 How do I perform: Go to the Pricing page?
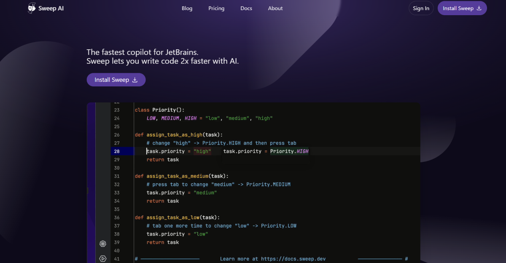tap(216, 8)
